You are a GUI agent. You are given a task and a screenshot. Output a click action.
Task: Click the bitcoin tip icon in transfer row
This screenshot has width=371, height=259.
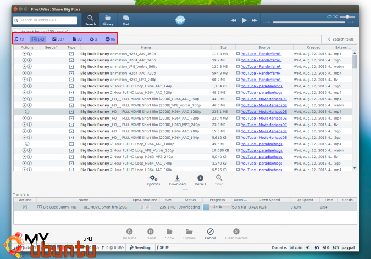(142, 207)
